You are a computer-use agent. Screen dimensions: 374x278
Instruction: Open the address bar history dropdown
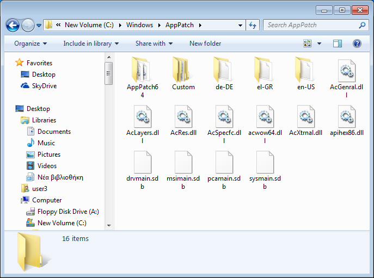(x=240, y=25)
